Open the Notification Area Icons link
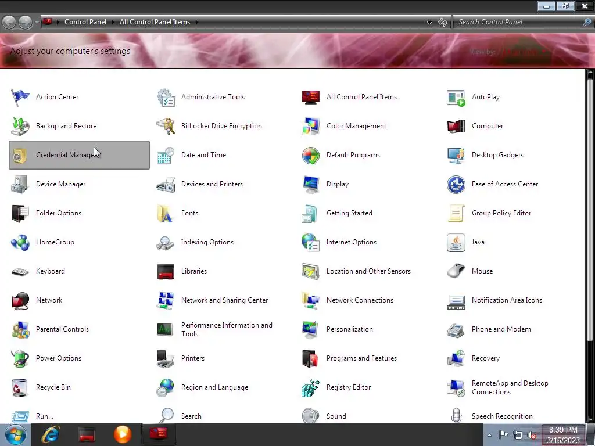 [507, 300]
